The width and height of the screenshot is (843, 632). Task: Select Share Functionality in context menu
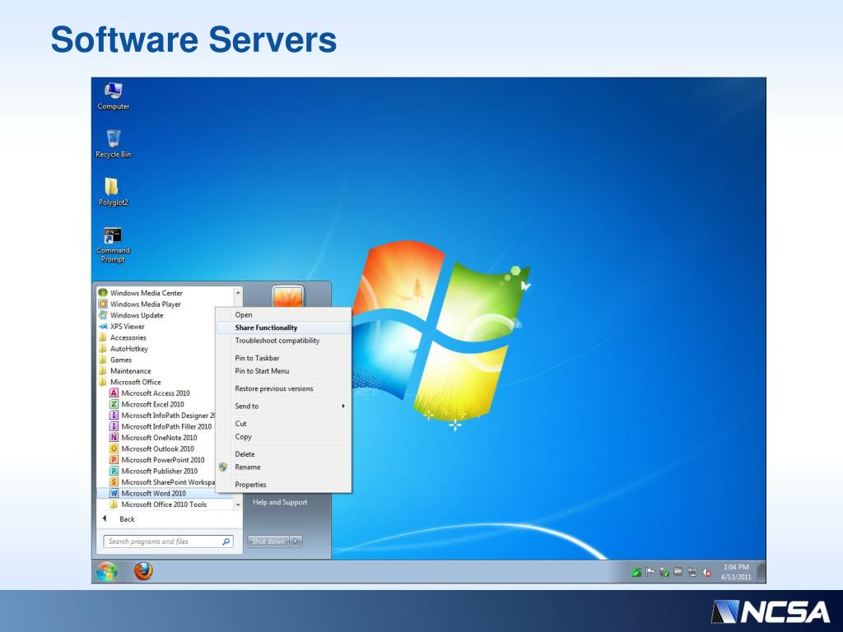point(283,328)
